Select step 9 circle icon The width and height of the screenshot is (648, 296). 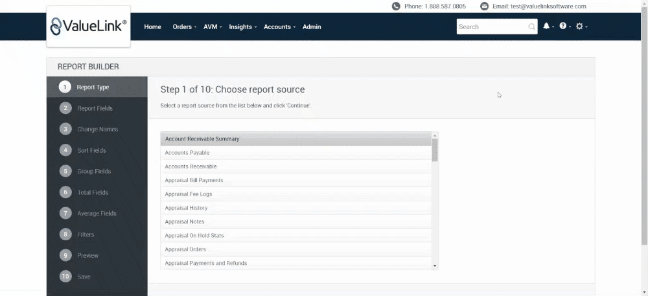click(65, 255)
